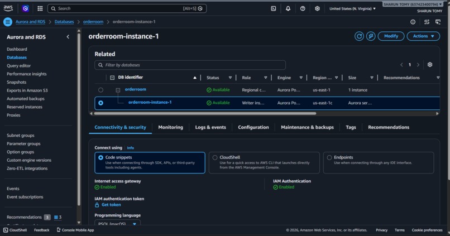Open the Databases breadcrumb link
Viewport: 450px width, 236px height.
point(64,22)
